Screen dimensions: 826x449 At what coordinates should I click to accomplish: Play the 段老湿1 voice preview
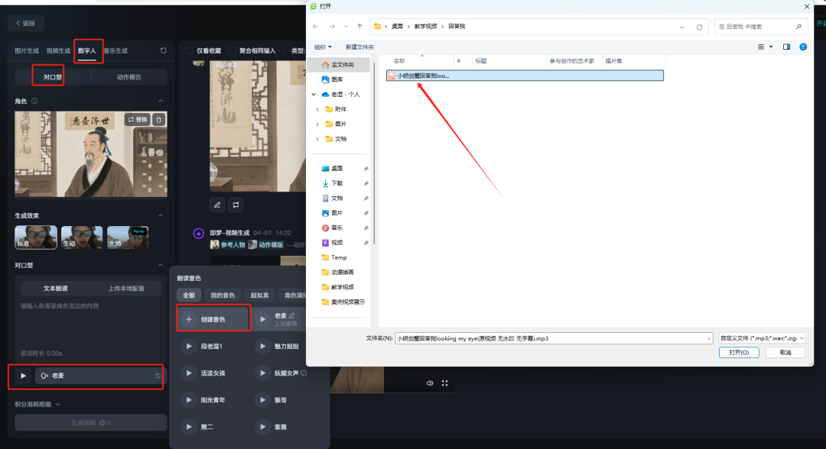click(189, 347)
